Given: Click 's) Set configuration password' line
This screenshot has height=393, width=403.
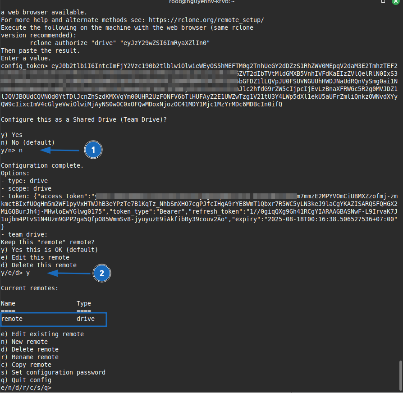Looking at the screenshot, I should pos(53,372).
